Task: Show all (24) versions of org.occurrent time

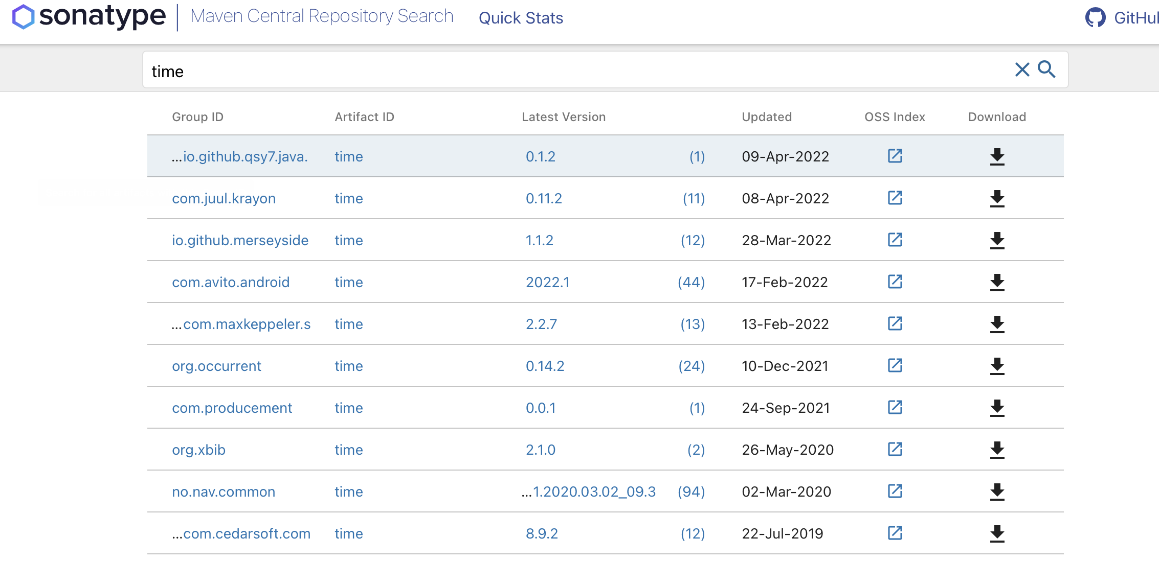Action: point(692,366)
